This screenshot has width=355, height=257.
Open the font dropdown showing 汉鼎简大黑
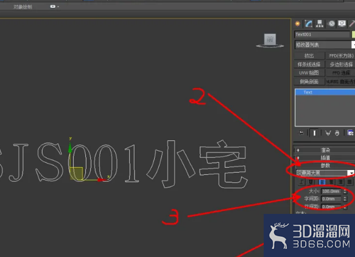325,173
